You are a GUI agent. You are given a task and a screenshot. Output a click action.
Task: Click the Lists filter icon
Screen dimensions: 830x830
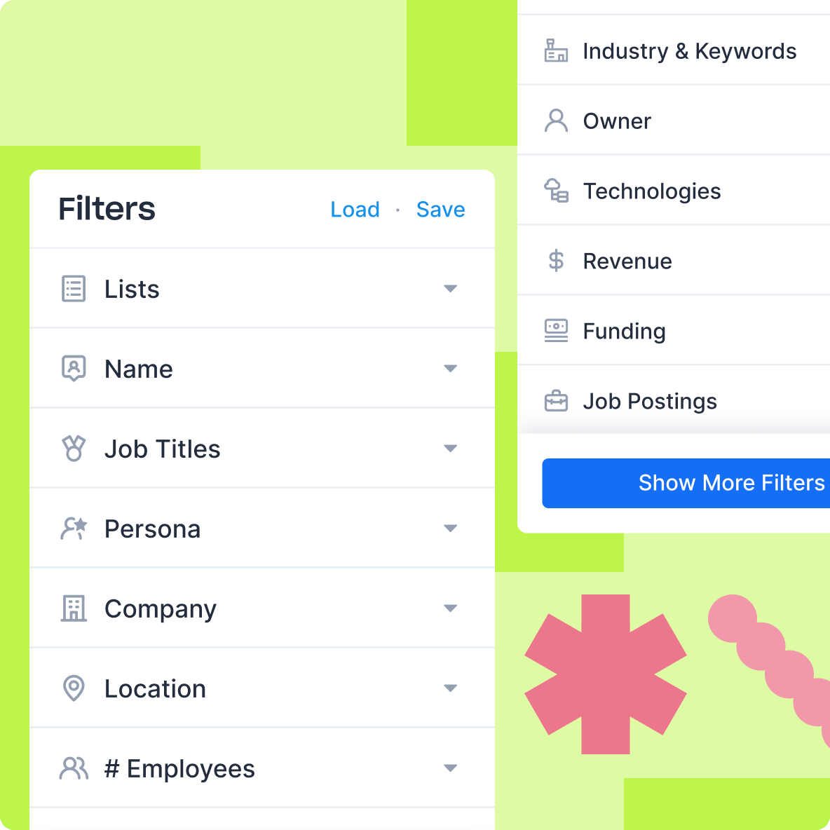(74, 288)
